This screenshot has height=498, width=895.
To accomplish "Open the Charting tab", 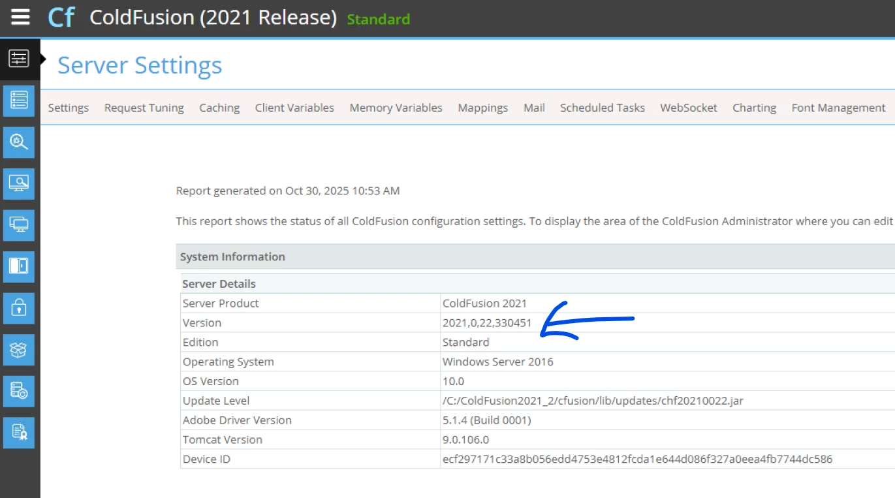I will (755, 108).
